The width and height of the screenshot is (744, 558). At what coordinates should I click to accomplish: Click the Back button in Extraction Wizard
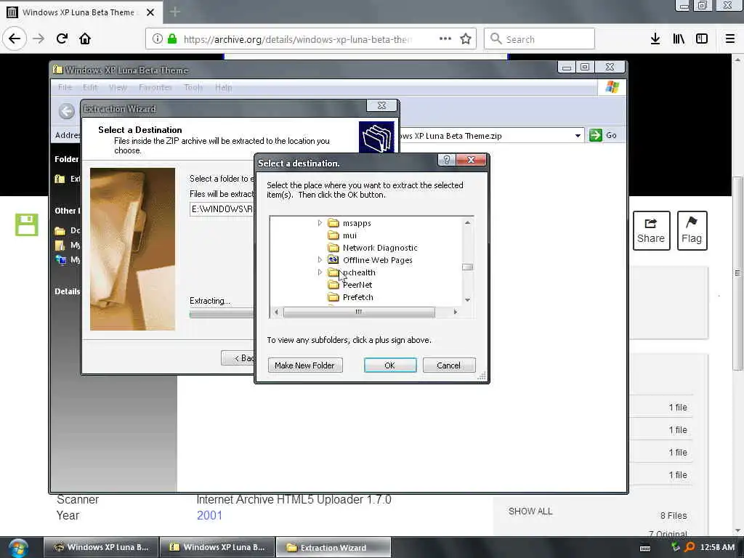tap(238, 358)
